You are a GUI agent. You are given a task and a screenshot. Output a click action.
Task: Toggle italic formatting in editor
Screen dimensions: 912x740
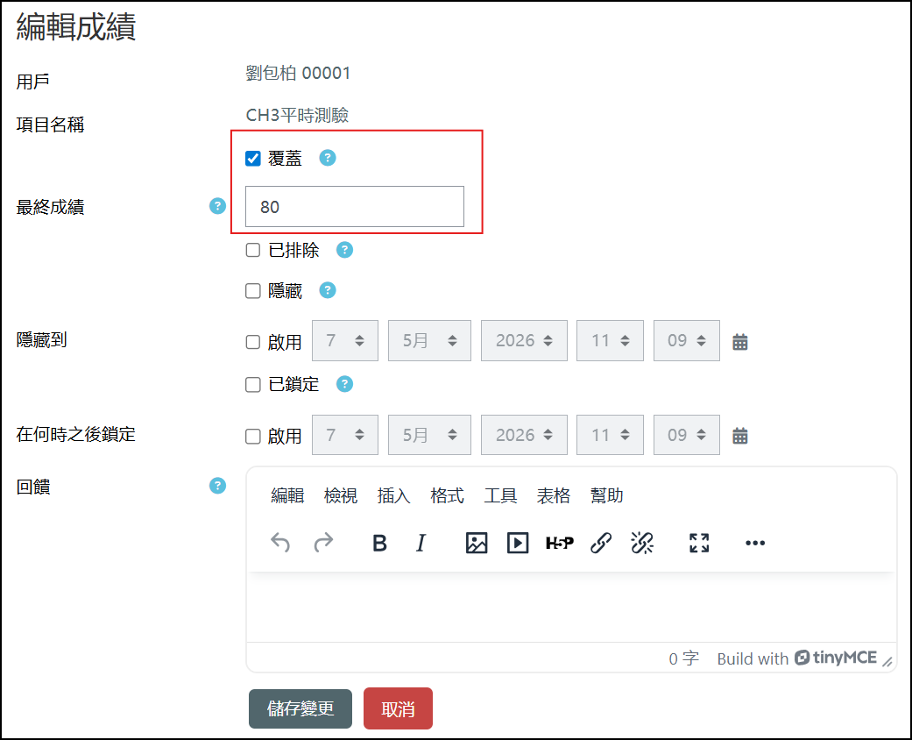[x=421, y=543]
